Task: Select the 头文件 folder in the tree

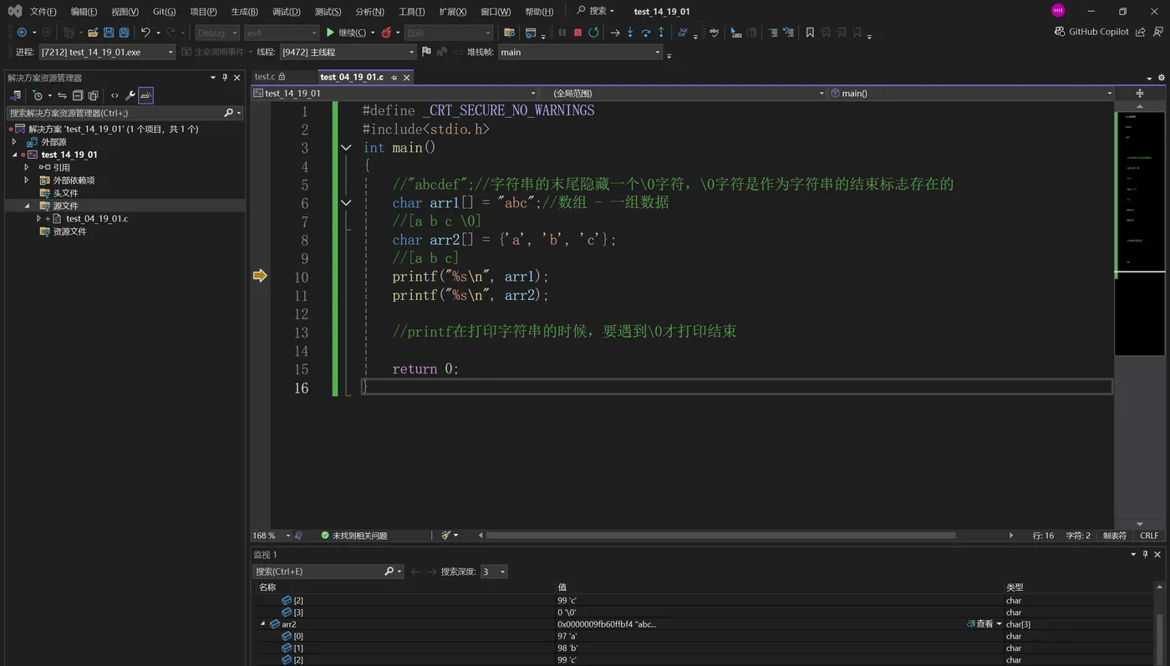Action: point(66,193)
